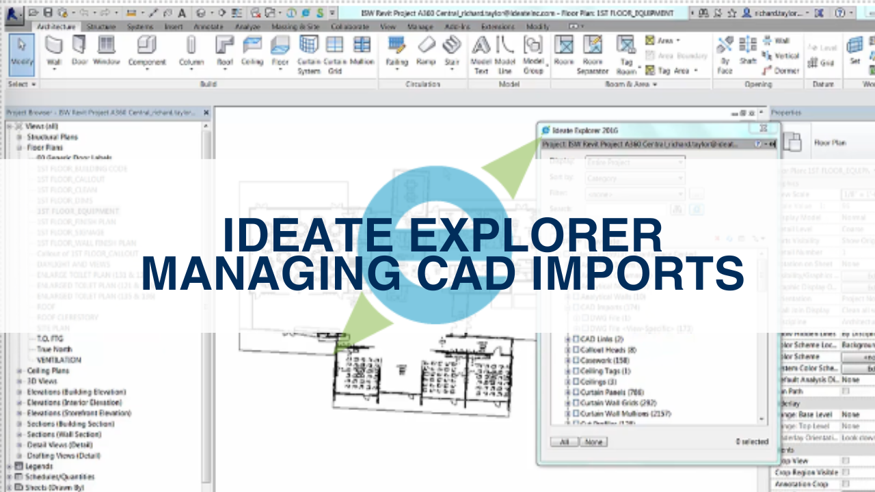This screenshot has width=875, height=492.
Task: Open the Select panel dropdown
Action: coord(22,84)
